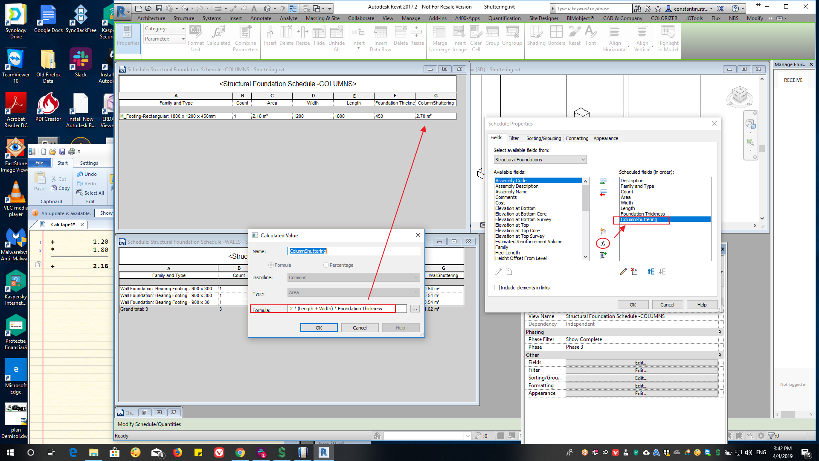Click the Move Up arrow below scheduled fields

[651, 271]
